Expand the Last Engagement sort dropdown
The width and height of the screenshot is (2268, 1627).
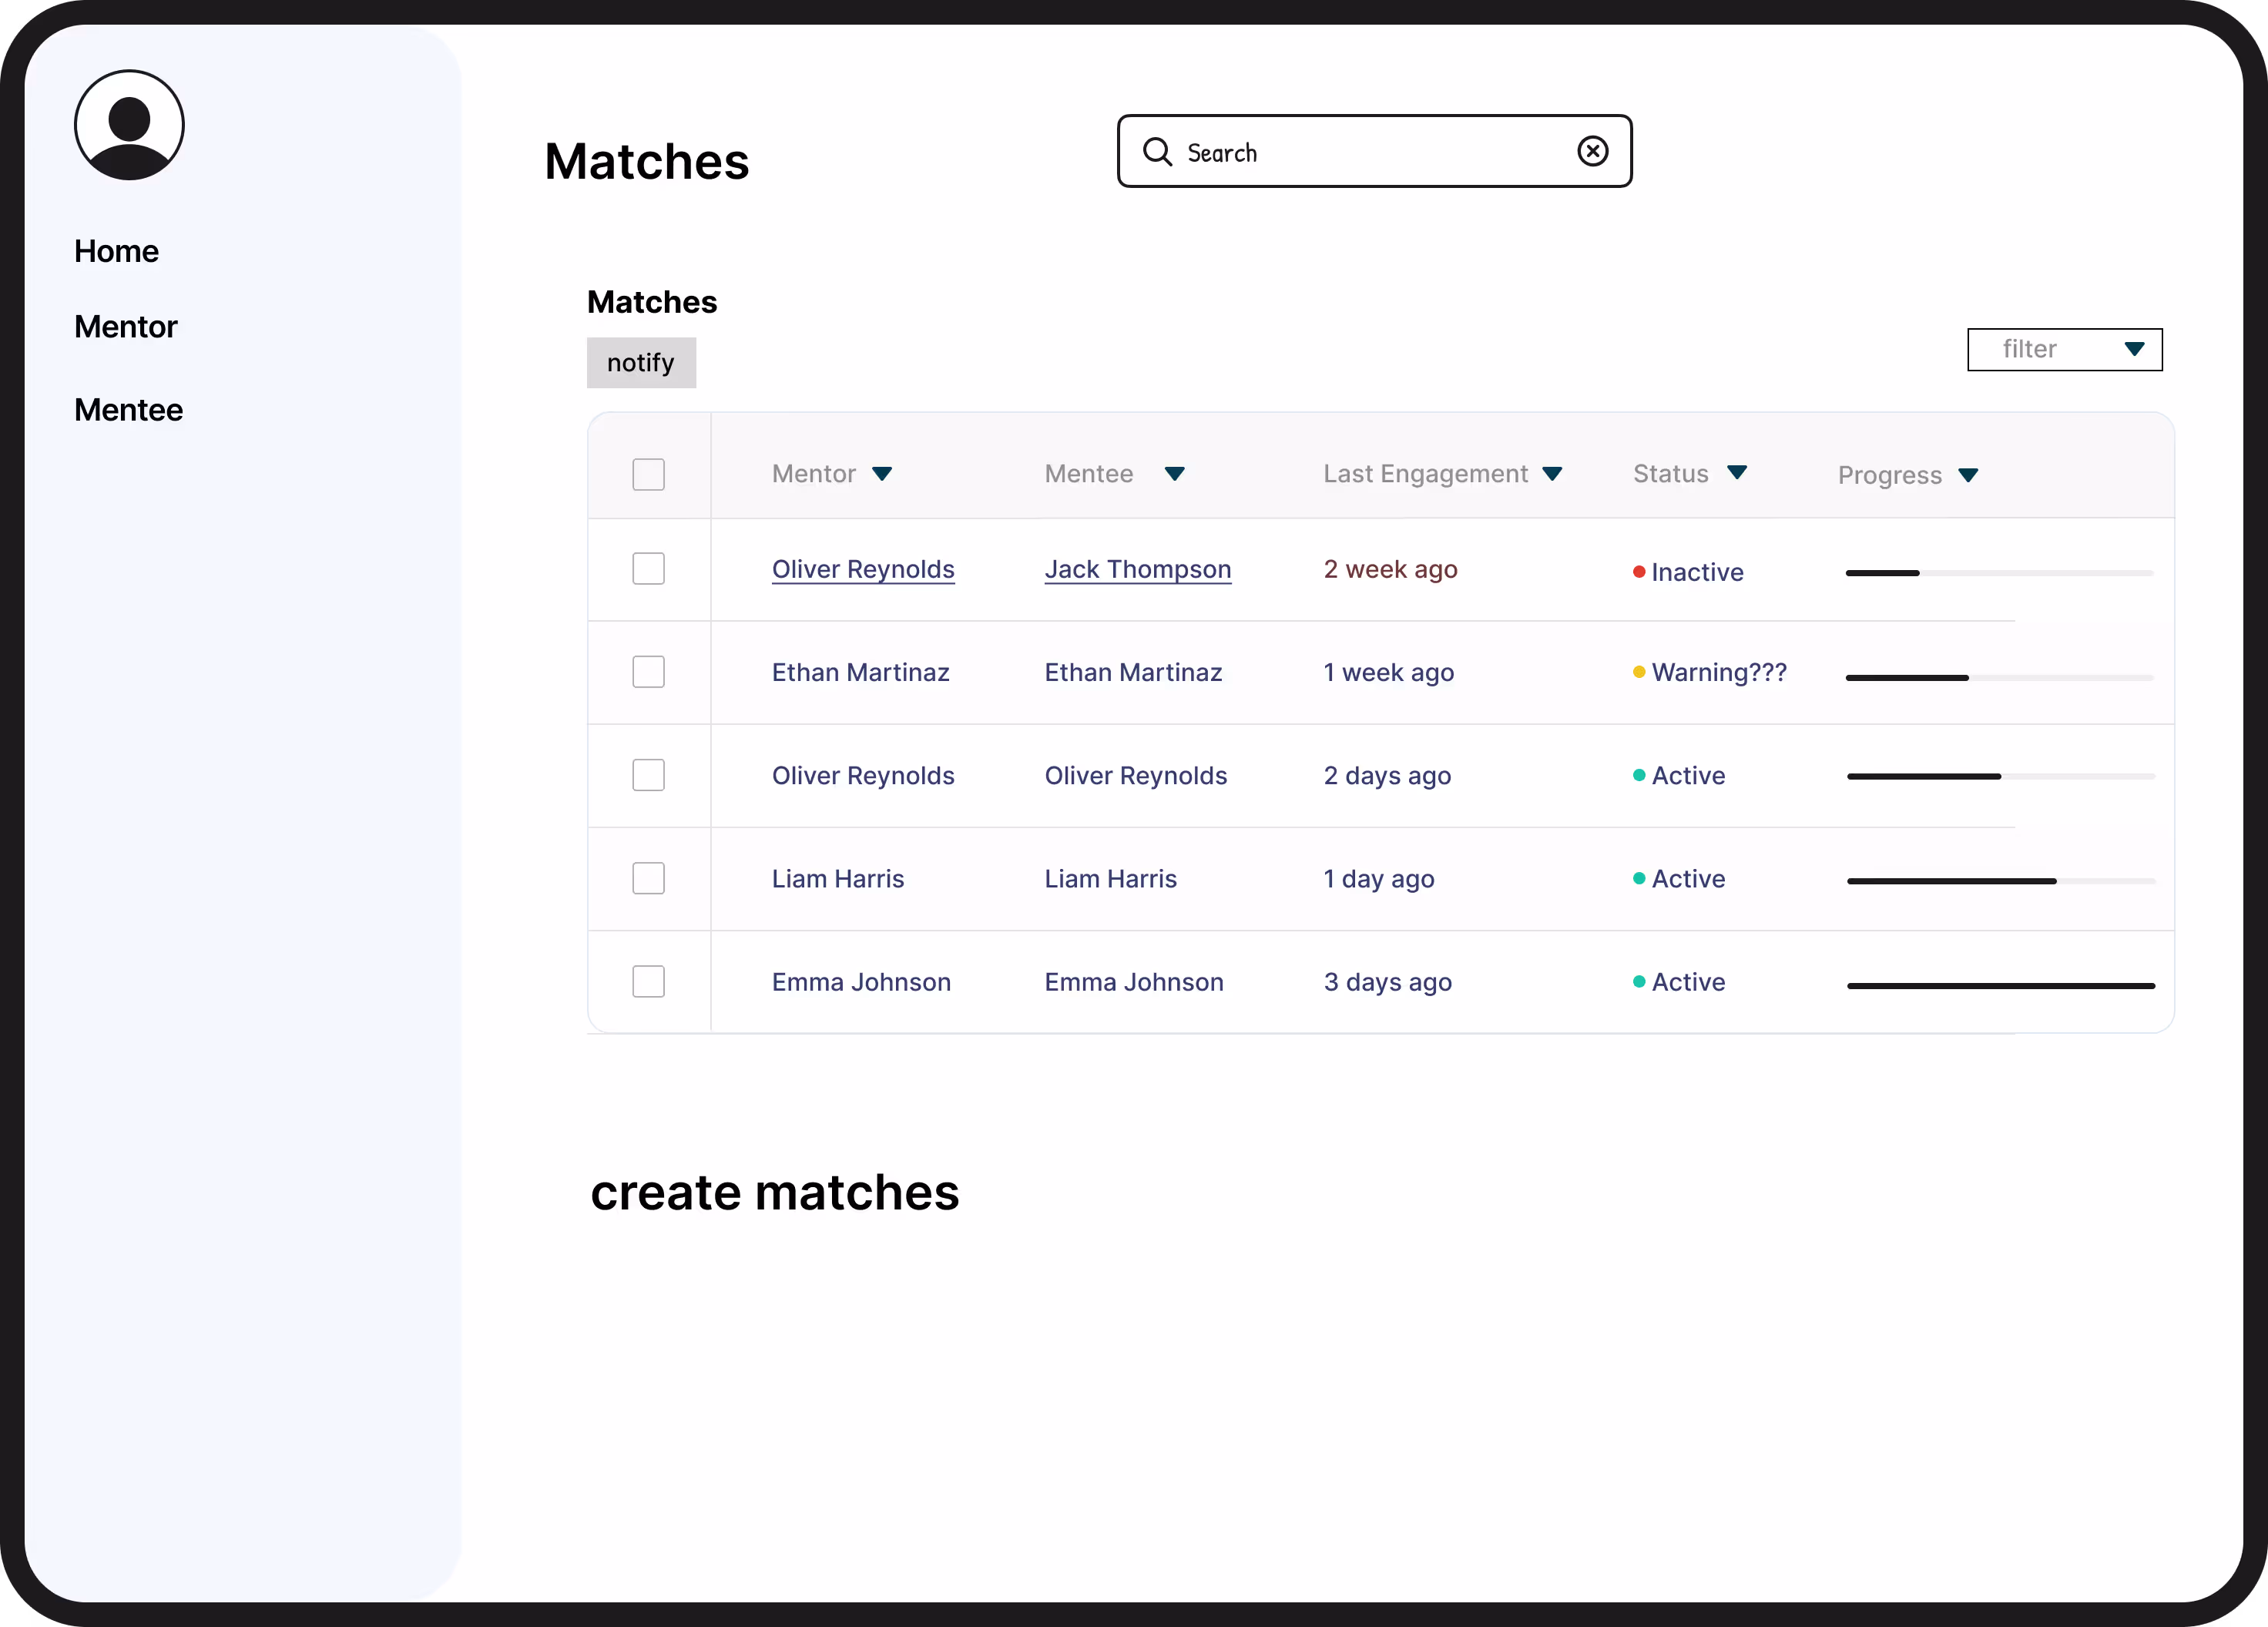1551,474
